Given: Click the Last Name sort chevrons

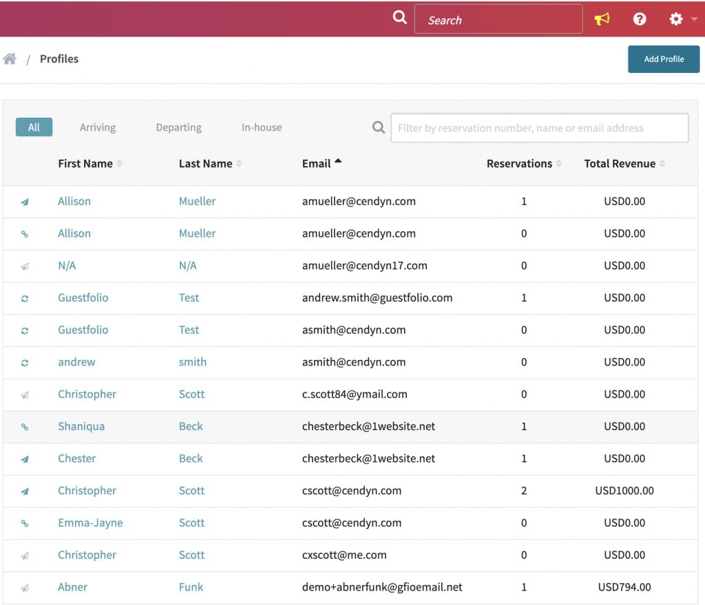Looking at the screenshot, I should click(238, 164).
